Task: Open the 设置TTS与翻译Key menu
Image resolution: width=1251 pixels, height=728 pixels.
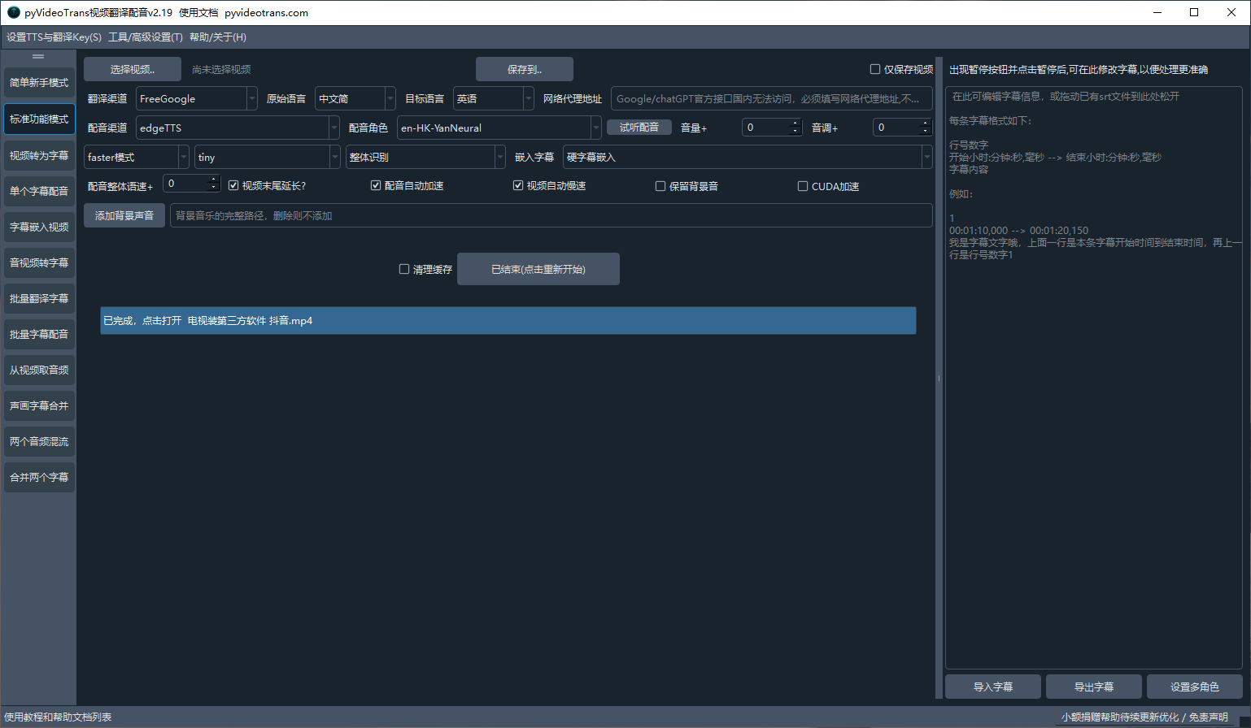Action: tap(54, 37)
